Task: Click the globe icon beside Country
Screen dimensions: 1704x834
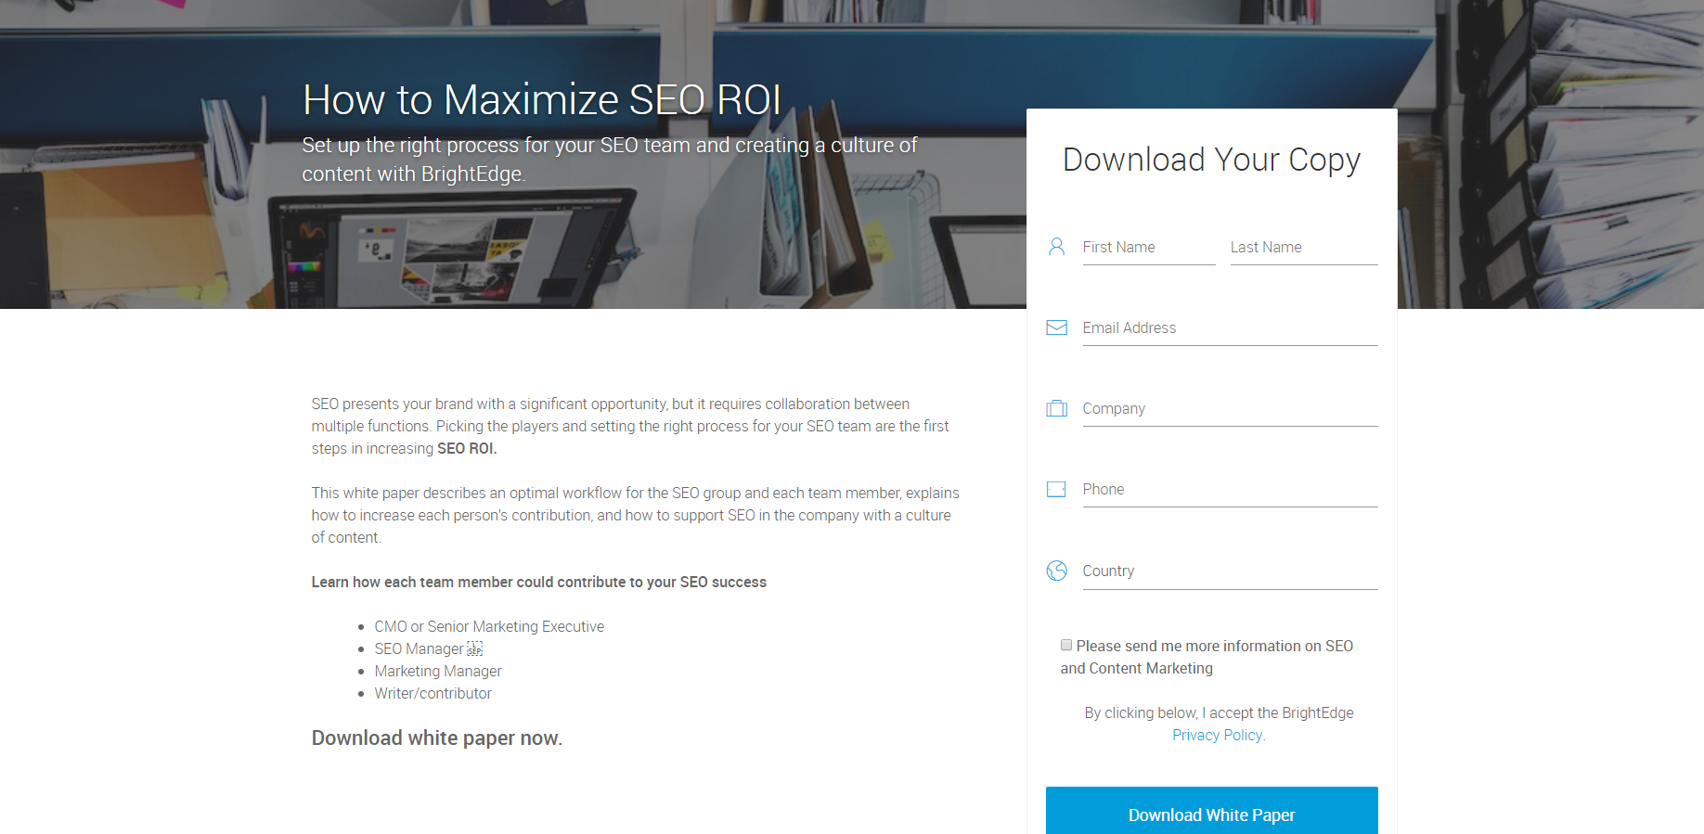Action: pyautogui.click(x=1056, y=571)
